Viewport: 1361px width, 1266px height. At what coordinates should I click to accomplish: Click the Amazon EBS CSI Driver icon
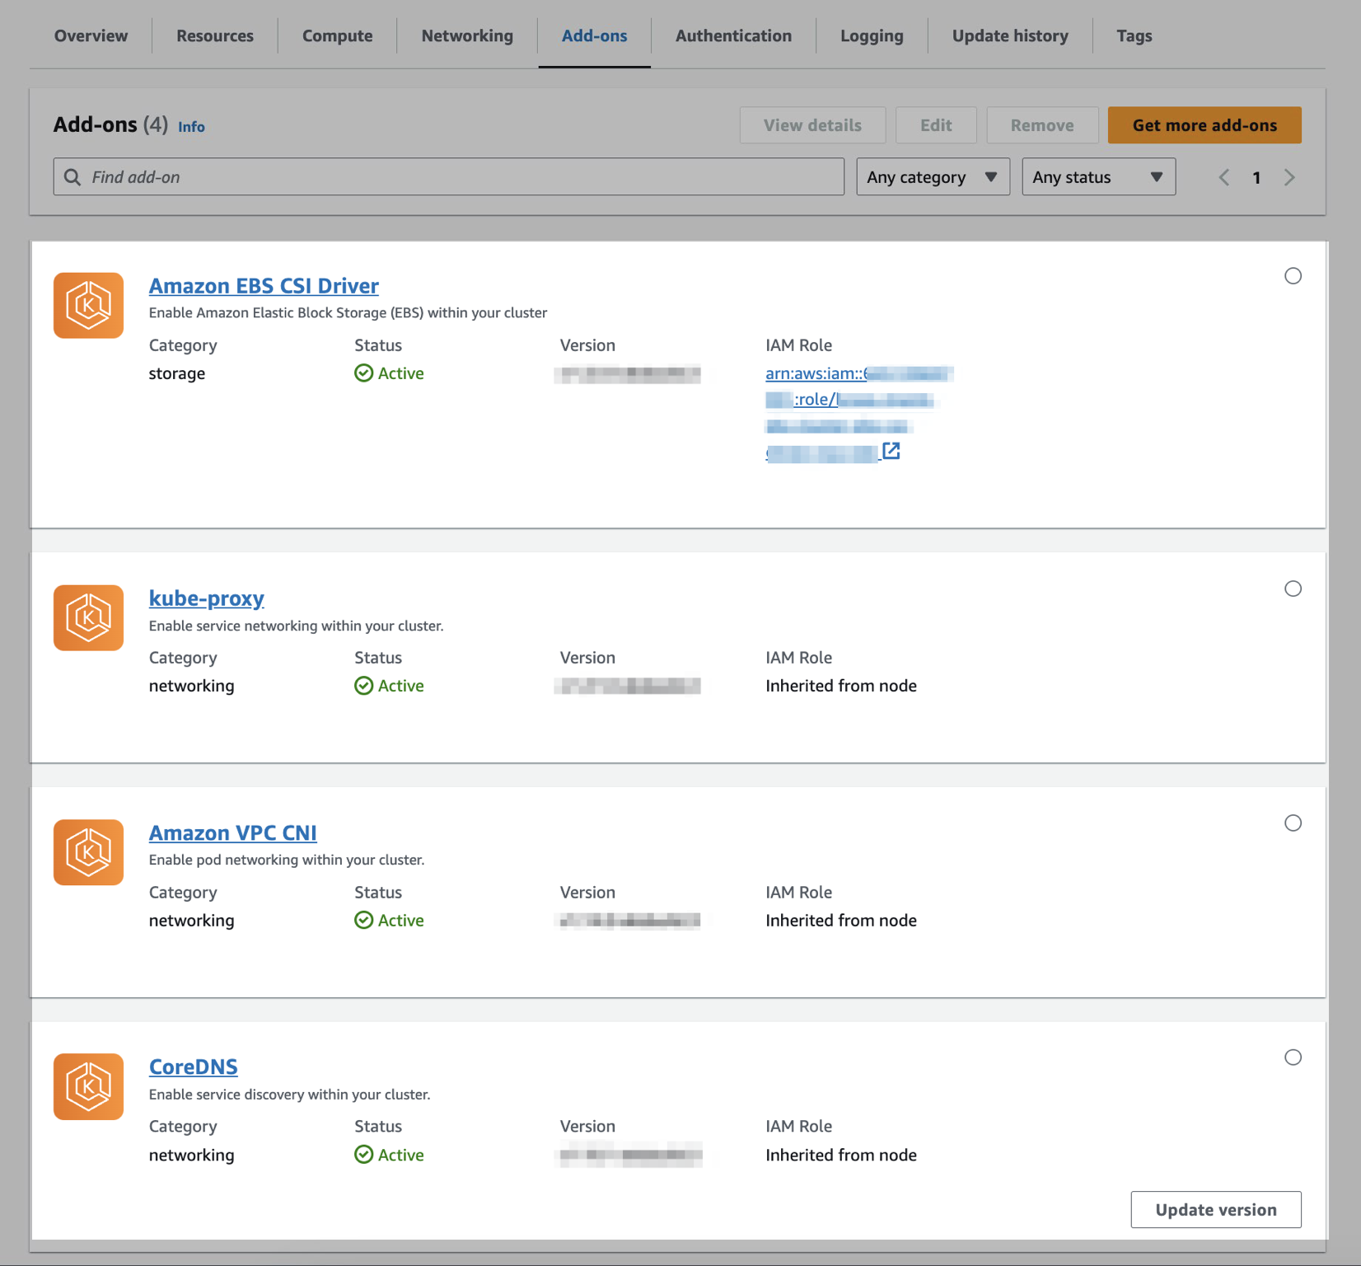pos(88,306)
